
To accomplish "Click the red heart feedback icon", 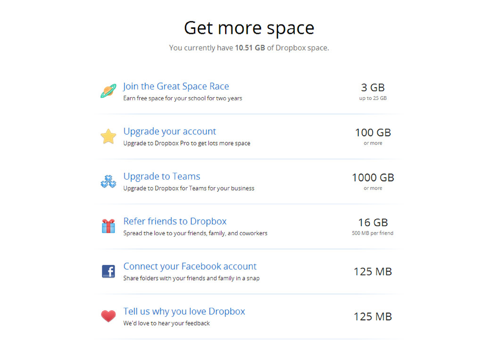I will (108, 316).
